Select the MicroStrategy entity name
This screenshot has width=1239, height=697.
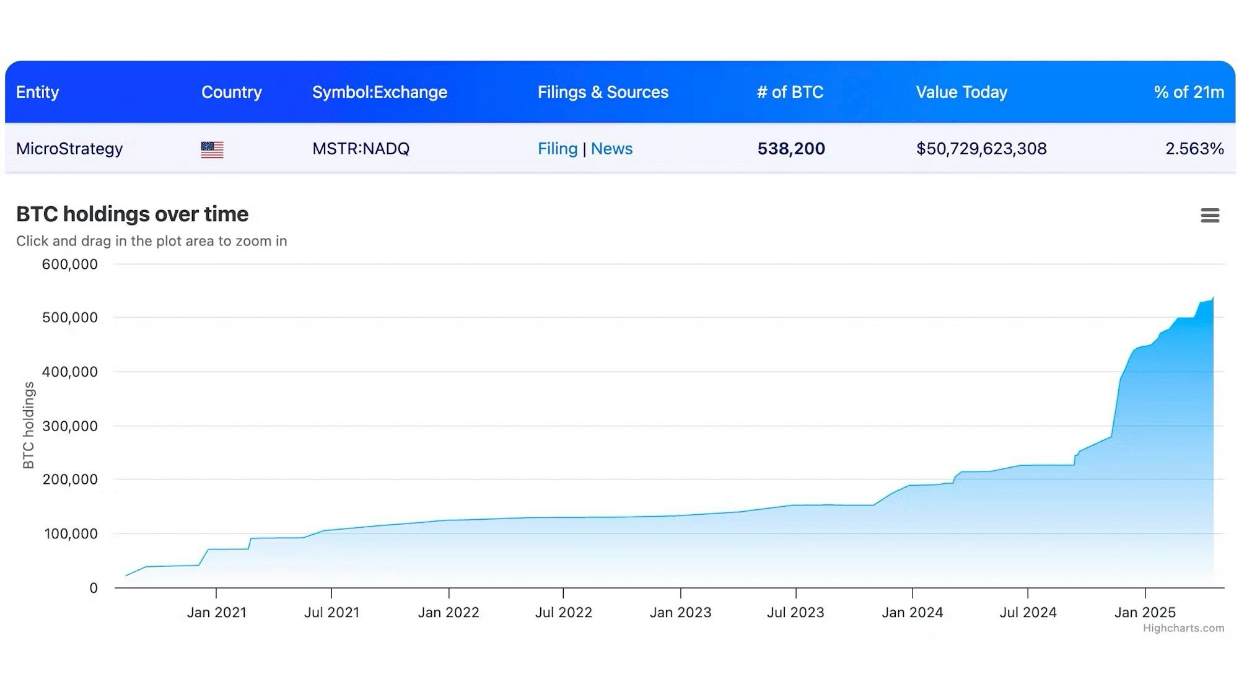pos(69,149)
